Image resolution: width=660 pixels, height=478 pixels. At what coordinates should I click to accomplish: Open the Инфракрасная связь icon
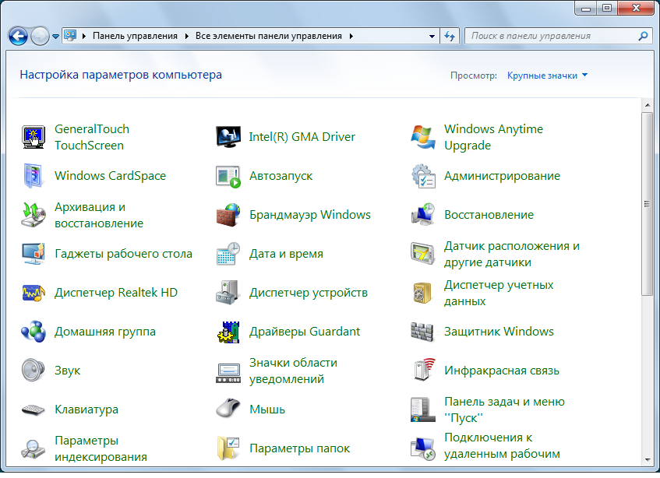point(423,371)
